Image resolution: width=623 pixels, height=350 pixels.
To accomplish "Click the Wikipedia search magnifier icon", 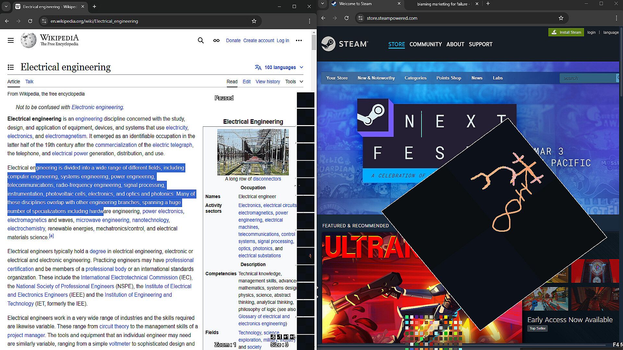I will coord(201,41).
